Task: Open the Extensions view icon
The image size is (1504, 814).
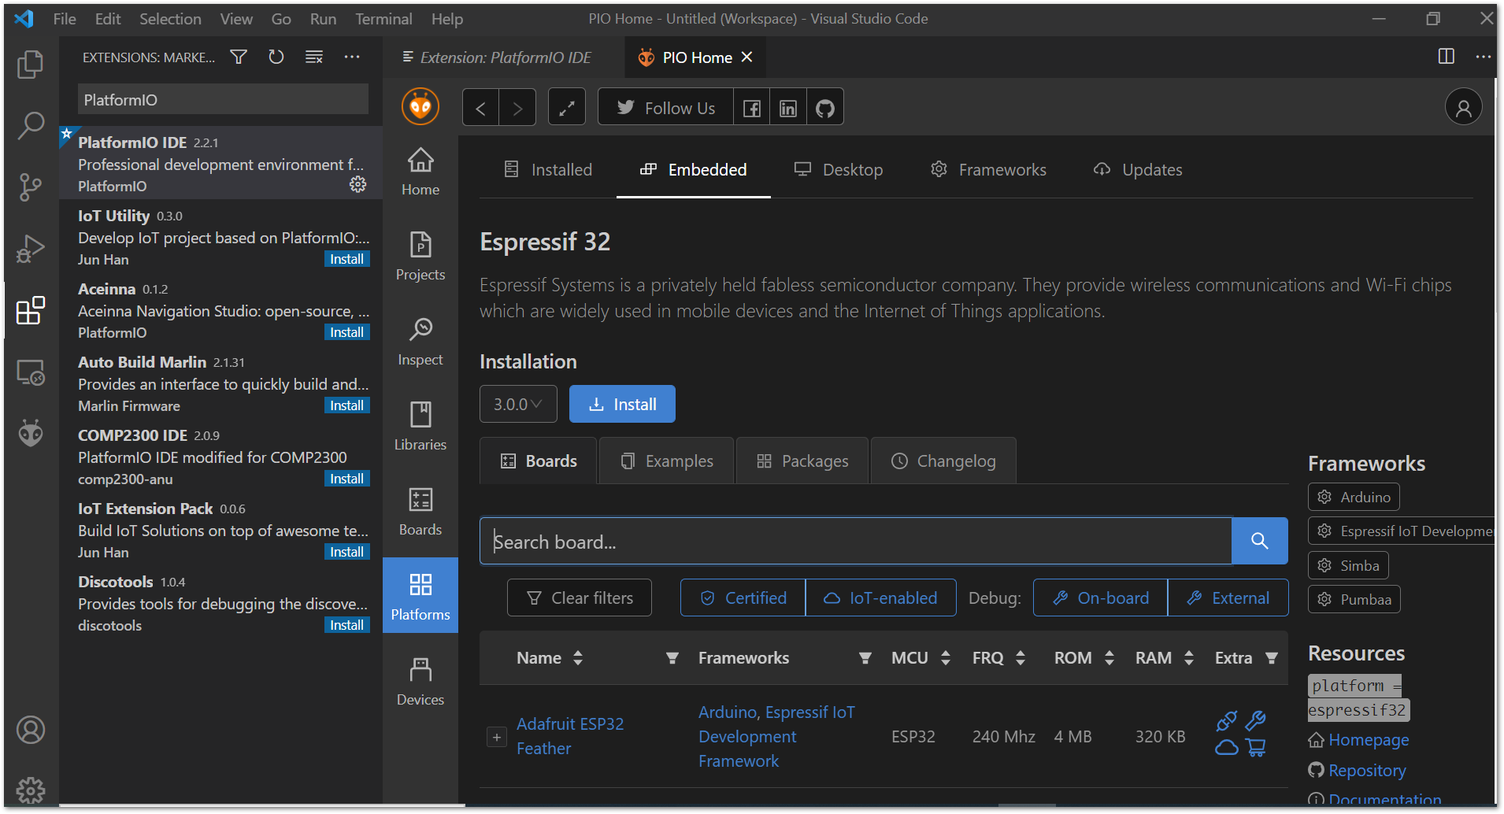Action: [31, 310]
